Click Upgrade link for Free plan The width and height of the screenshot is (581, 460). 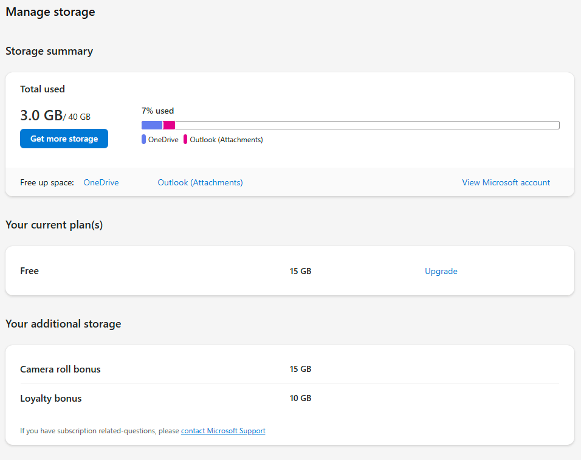[x=441, y=271]
